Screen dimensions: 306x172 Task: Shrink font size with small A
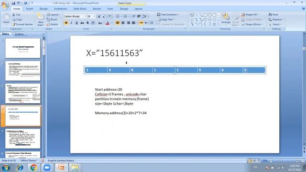104,16
